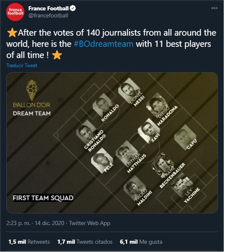Click Cristiano Ronaldo's portrait in the image
This screenshot has width=225, height=252.
(x=86, y=132)
